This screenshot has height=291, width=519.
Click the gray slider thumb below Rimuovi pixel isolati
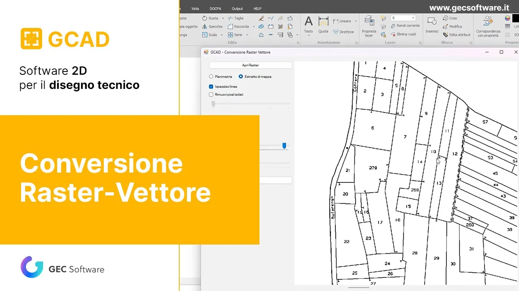(x=213, y=104)
